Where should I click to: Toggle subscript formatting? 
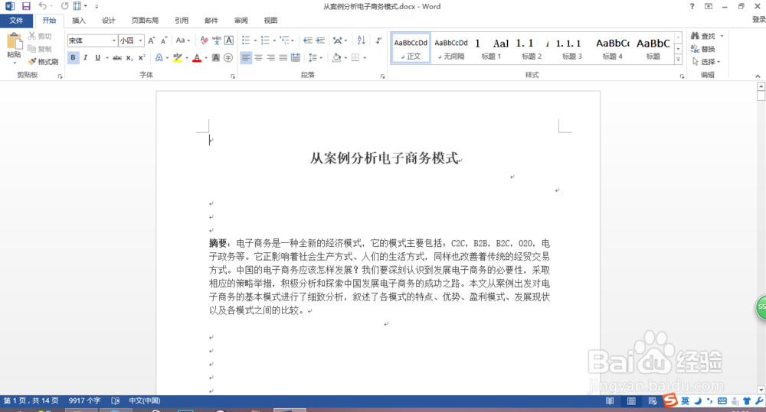(x=129, y=57)
